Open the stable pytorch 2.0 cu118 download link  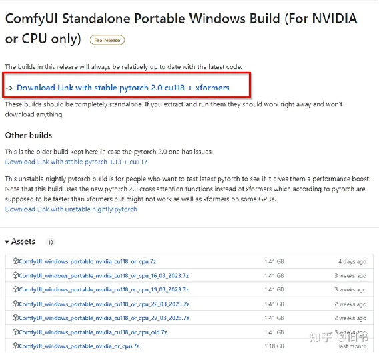point(123,88)
